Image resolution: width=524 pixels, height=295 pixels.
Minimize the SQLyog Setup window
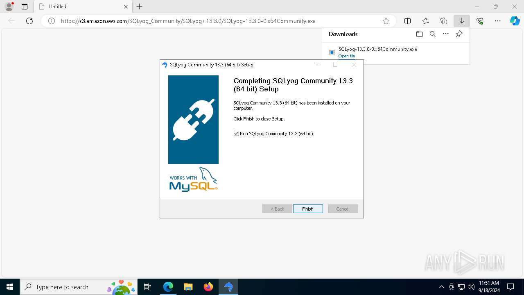tap(317, 65)
